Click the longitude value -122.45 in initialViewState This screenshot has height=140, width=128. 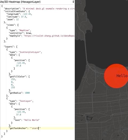tap(27, 14)
